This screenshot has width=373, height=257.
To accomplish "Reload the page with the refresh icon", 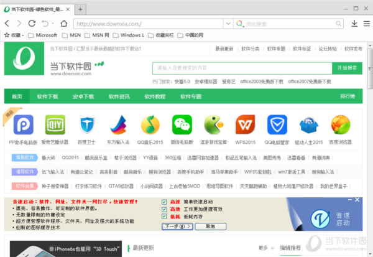I will [x=32, y=24].
